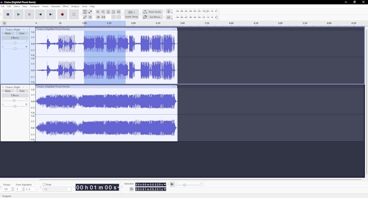Click the Tempo value field
This screenshot has height=198, width=368.
(6, 189)
